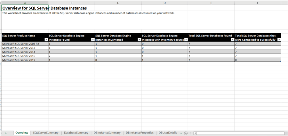Select cell Microsoft SQL Server 2014
This screenshot has height=136, width=288.
tap(25, 52)
